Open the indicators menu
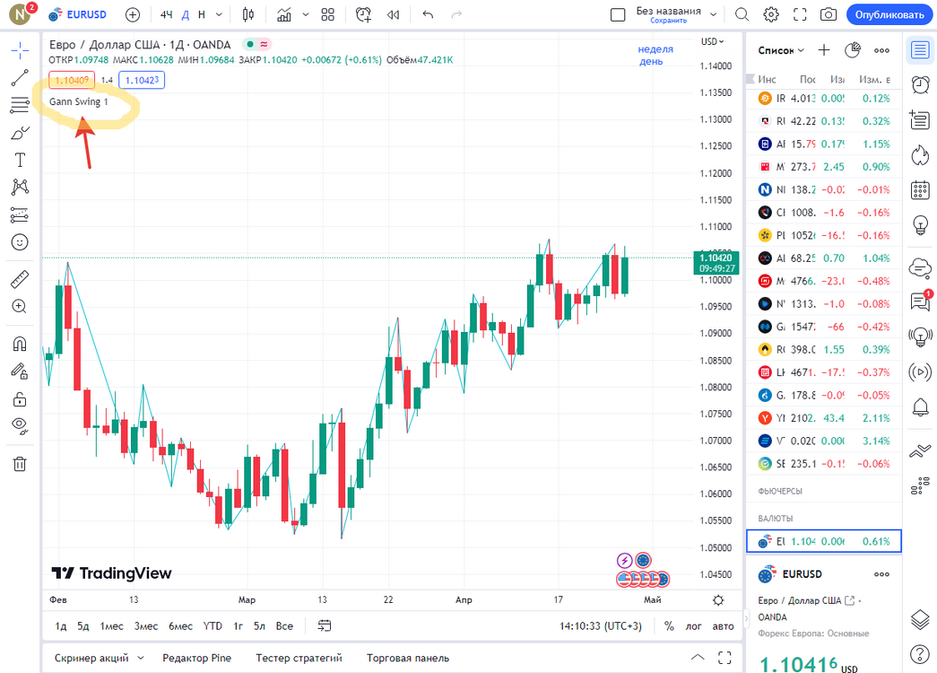This screenshot has width=937, height=673. click(284, 14)
